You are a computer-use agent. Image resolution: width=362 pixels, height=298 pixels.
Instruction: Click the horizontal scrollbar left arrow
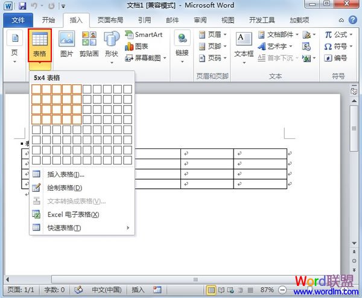pos(7,279)
